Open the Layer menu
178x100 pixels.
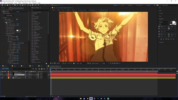pyautogui.click(x=16, y=3)
